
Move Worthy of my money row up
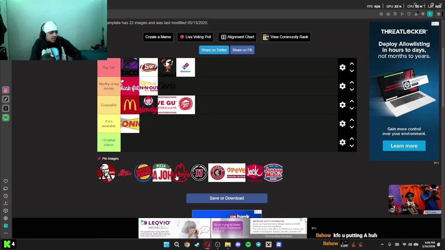[x=351, y=83]
